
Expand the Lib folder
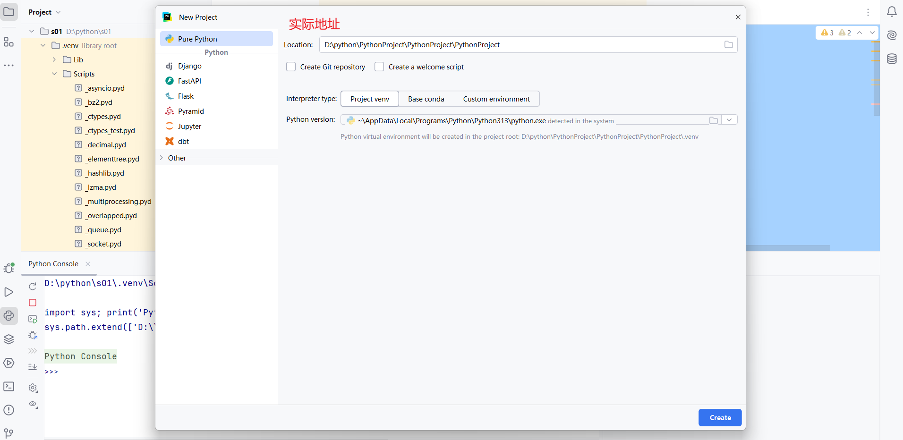click(x=54, y=59)
